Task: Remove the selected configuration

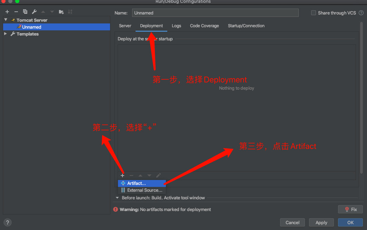Action: pos(16,12)
